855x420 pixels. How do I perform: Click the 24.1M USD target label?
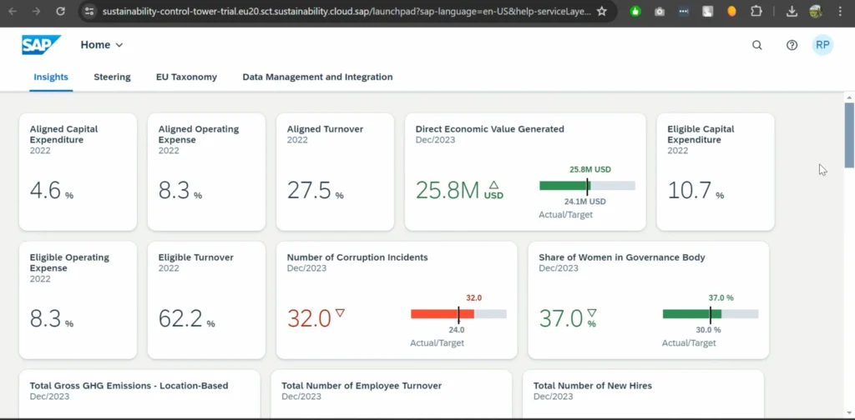pos(585,202)
